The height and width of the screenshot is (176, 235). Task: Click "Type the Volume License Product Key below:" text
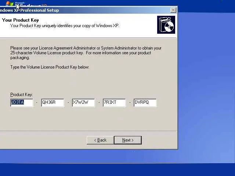coord(50,67)
